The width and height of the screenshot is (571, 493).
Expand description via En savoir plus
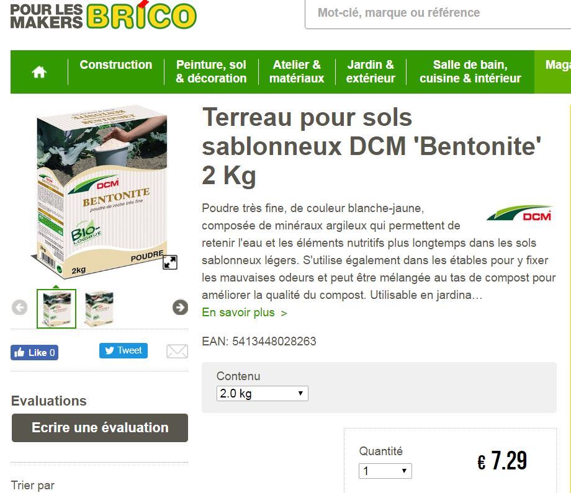tap(245, 313)
